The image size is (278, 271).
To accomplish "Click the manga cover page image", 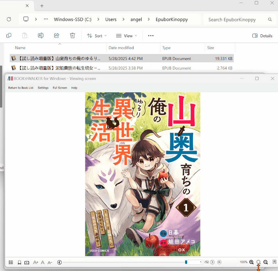I will pos(143,174).
